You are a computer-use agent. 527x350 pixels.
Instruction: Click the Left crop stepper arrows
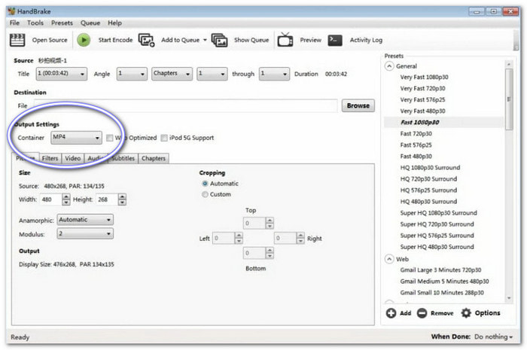239,238
